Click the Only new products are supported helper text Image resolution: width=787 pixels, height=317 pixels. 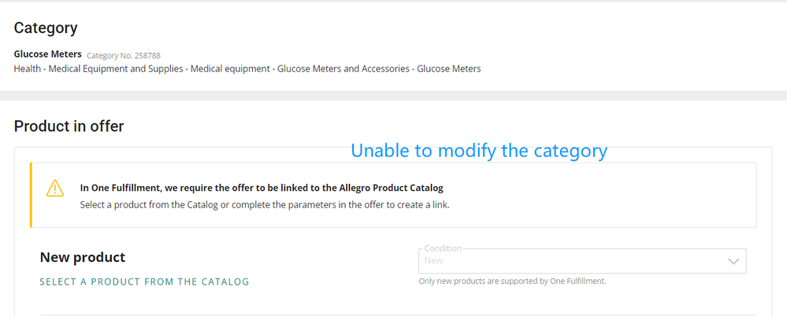point(512,282)
